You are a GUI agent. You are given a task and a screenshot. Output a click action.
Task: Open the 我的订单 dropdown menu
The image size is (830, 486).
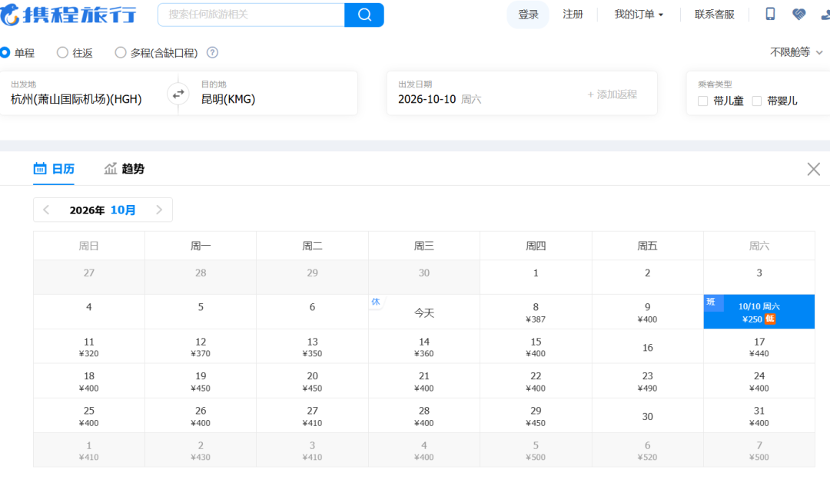[639, 15]
